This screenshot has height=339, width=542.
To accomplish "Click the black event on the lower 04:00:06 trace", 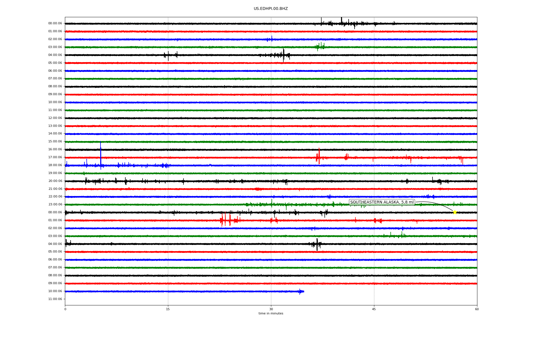I will point(317,244).
